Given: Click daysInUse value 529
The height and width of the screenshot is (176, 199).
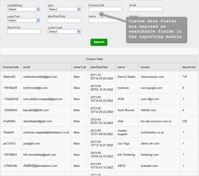Looking at the screenshot, I should click(x=184, y=121).
